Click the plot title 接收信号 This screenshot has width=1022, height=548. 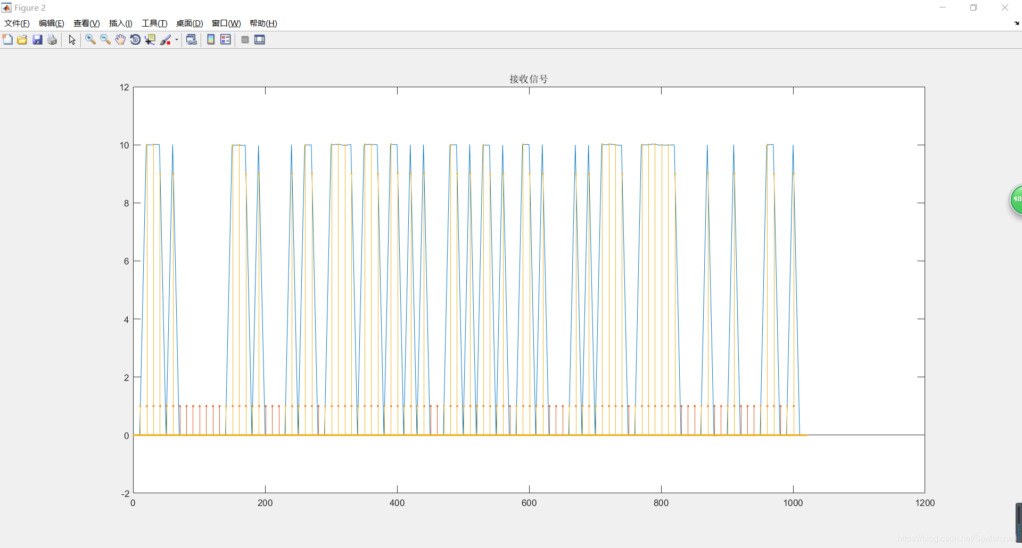[529, 79]
